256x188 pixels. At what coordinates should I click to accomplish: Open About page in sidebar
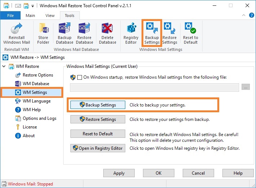pos(25,136)
